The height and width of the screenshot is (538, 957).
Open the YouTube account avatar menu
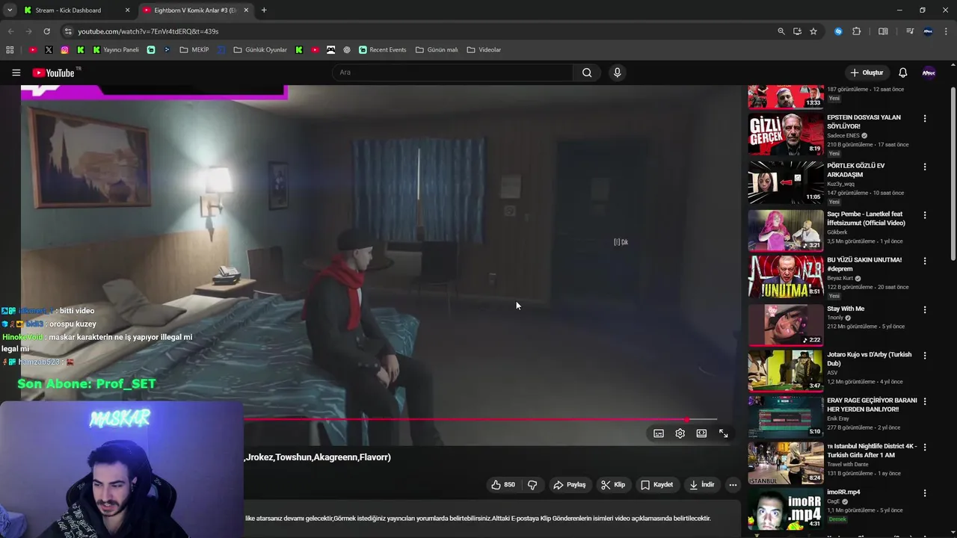[929, 72]
